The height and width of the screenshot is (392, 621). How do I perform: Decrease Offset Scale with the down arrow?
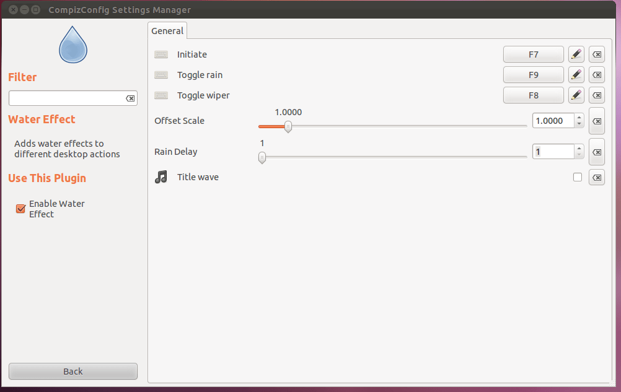click(579, 124)
